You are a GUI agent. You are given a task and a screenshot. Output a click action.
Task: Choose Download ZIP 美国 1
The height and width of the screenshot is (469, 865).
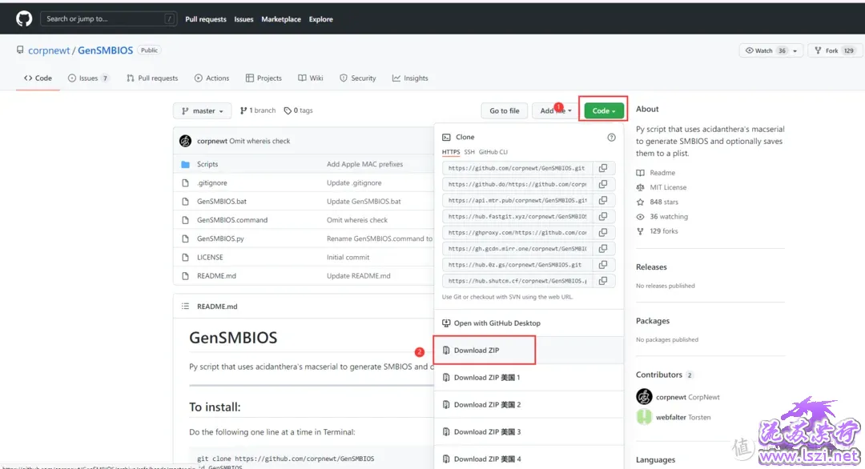(x=529, y=378)
